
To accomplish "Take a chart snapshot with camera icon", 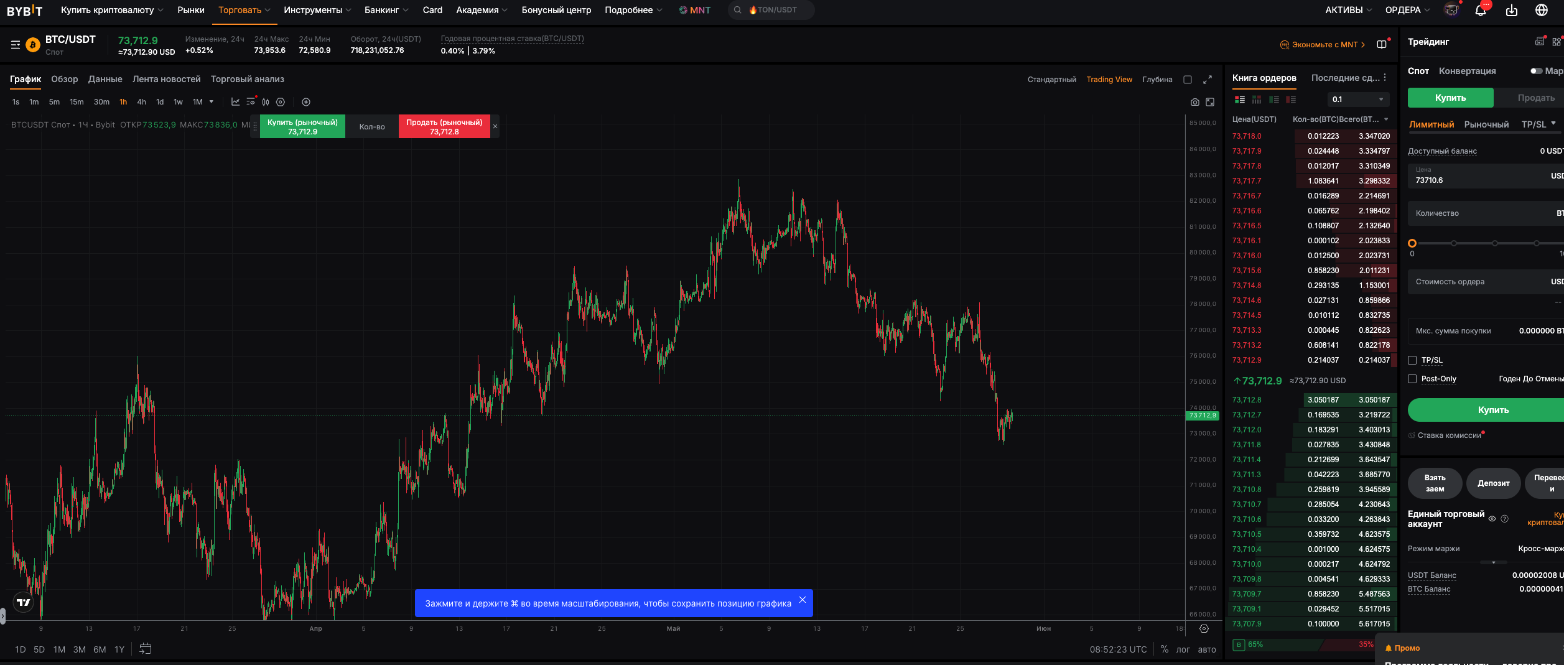I will coord(1195,102).
